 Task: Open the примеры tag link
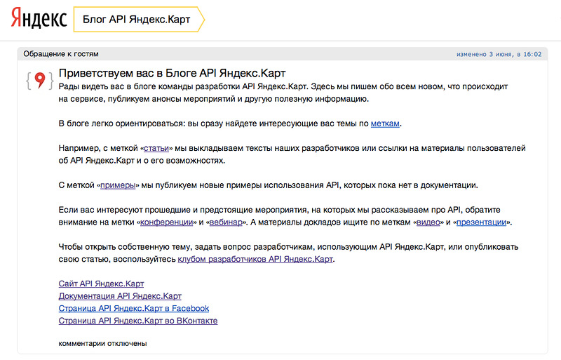pos(118,185)
